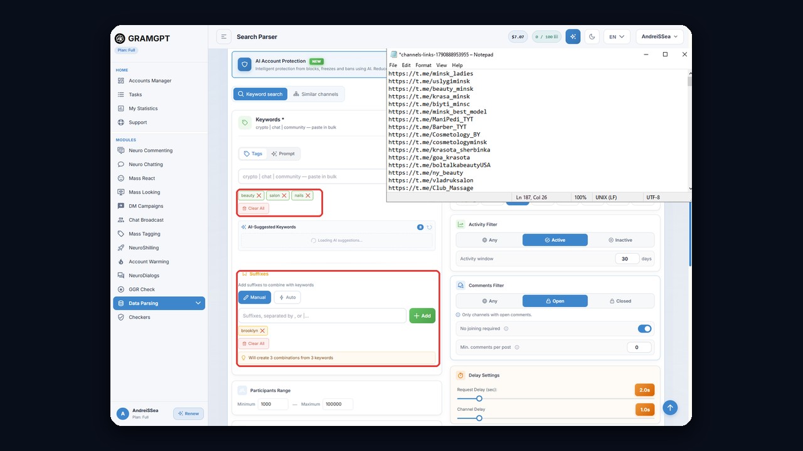Click the blue AI sparkle button in header
803x451 pixels.
[x=573, y=37]
